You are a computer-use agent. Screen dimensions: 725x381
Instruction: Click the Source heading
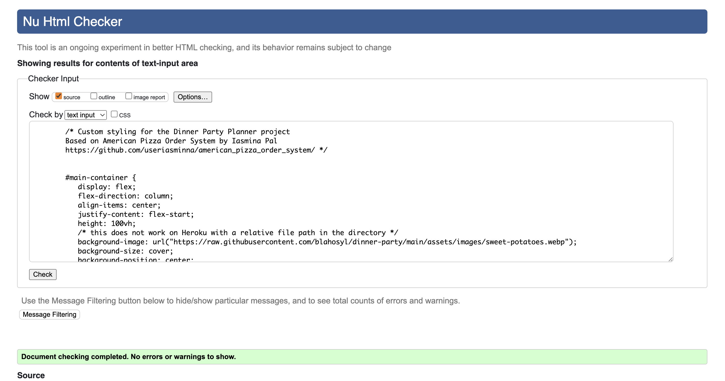(31, 375)
